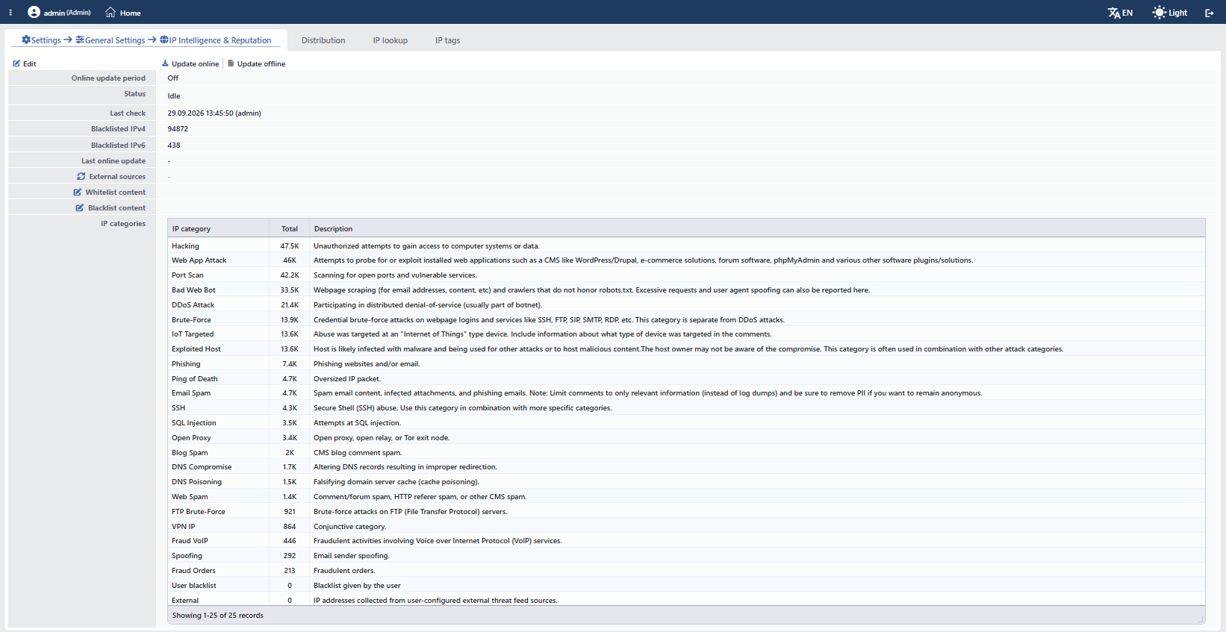Screen dimensions: 1226x632
Task: Select the Blog Spam row
Action: pyautogui.click(x=686, y=452)
